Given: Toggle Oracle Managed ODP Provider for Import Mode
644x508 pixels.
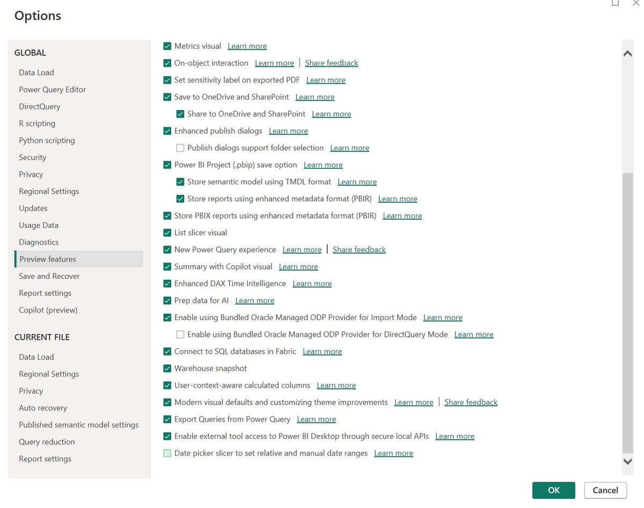Looking at the screenshot, I should [167, 317].
